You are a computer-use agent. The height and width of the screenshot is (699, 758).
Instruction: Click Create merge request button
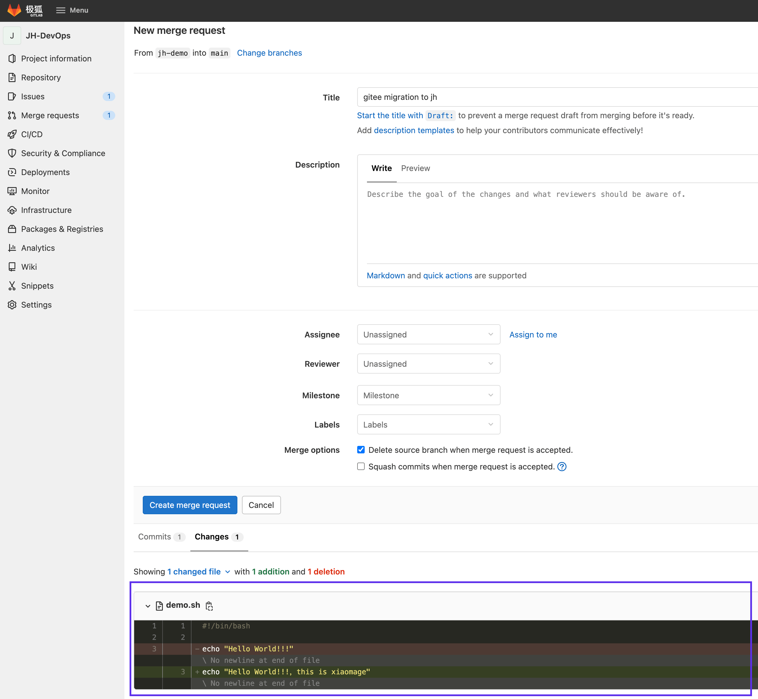[x=190, y=505]
